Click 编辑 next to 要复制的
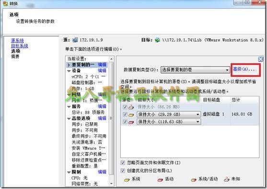This screenshot has height=189, width=267. tap(102, 65)
